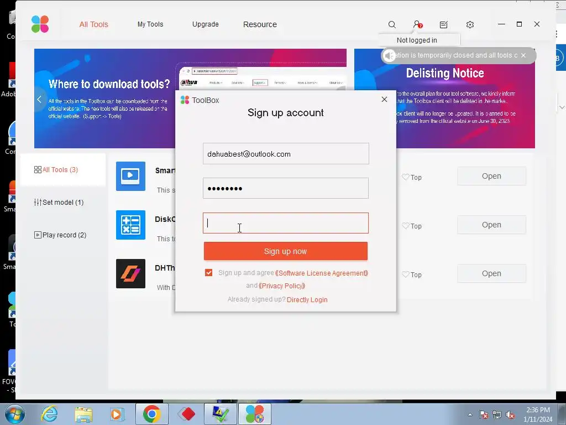Image resolution: width=566 pixels, height=425 pixels.
Task: Click the SmartPlayer blue tool icon
Action: pyautogui.click(x=130, y=176)
